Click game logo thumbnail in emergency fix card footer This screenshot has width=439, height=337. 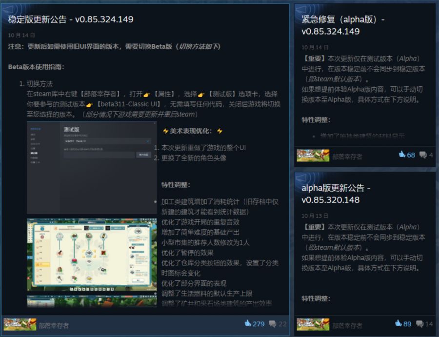313,156
